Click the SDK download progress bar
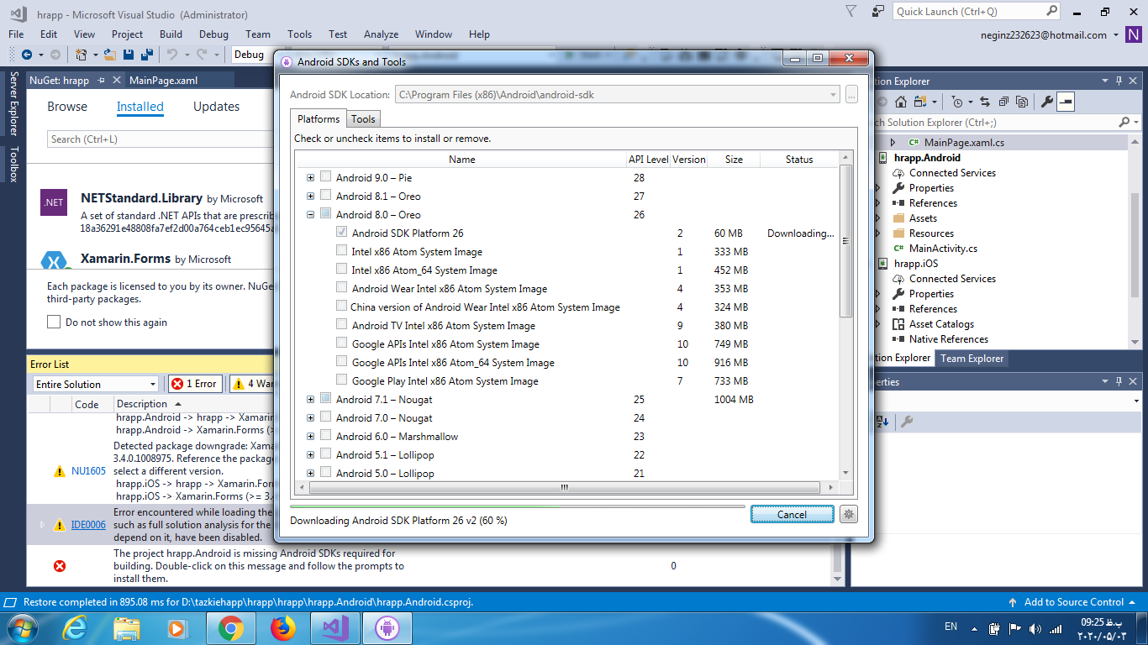Image resolution: width=1148 pixels, height=645 pixels. [518, 506]
